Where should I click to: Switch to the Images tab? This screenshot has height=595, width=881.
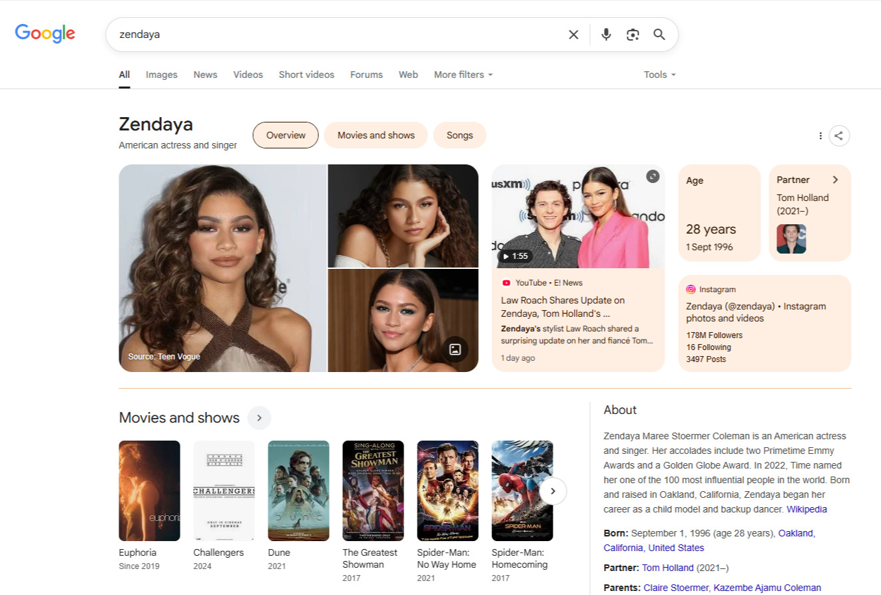click(x=162, y=75)
